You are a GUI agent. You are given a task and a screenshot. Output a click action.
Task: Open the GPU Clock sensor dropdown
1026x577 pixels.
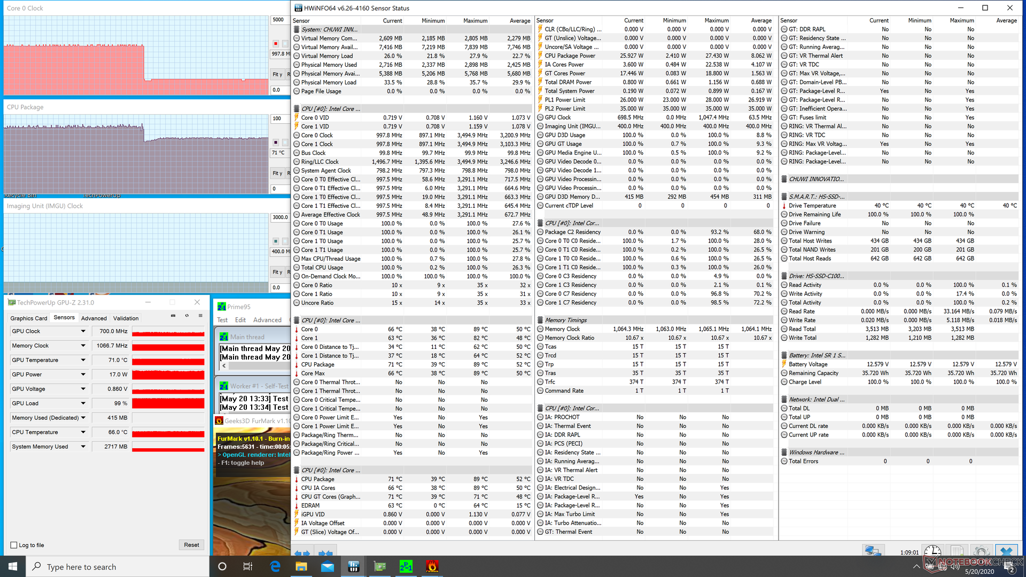(x=83, y=331)
